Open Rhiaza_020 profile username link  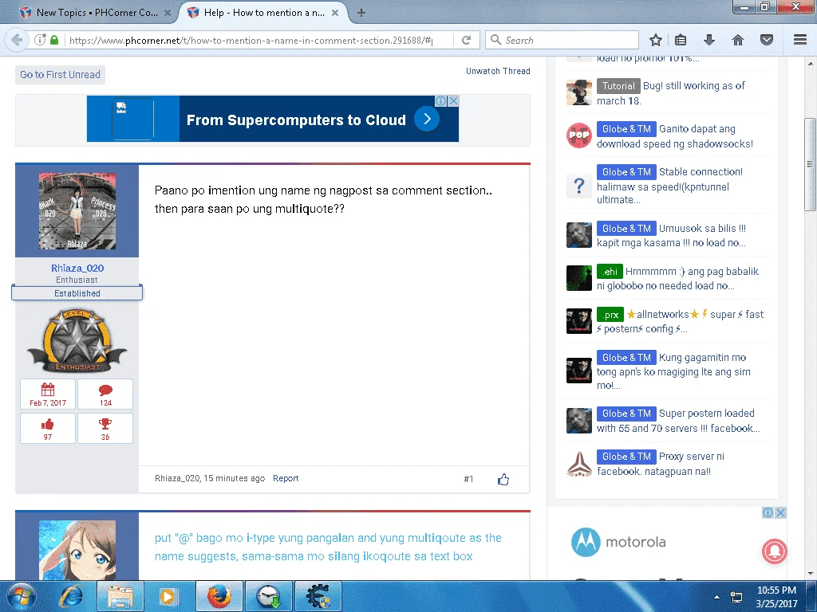[x=77, y=268]
